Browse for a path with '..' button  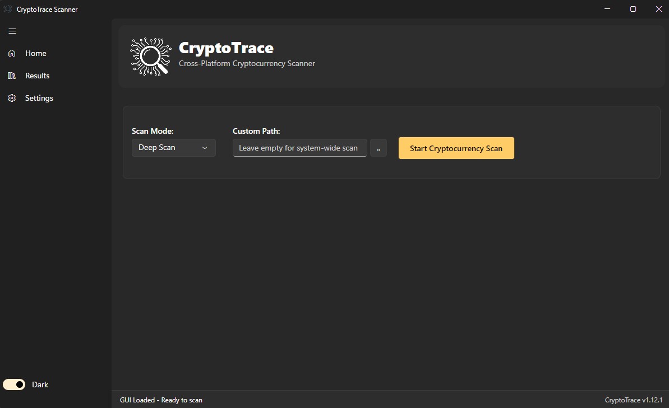tap(379, 148)
